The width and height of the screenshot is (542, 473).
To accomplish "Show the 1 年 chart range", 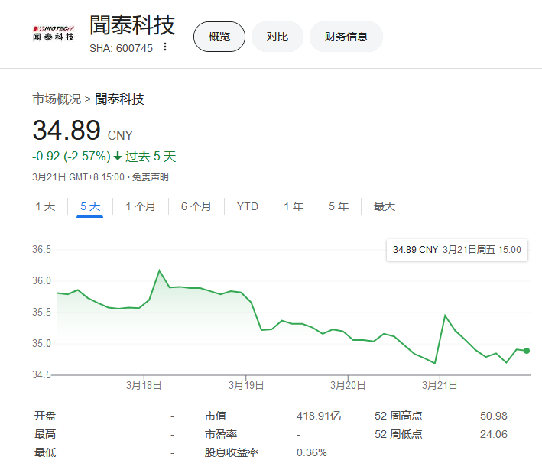I will click(294, 206).
